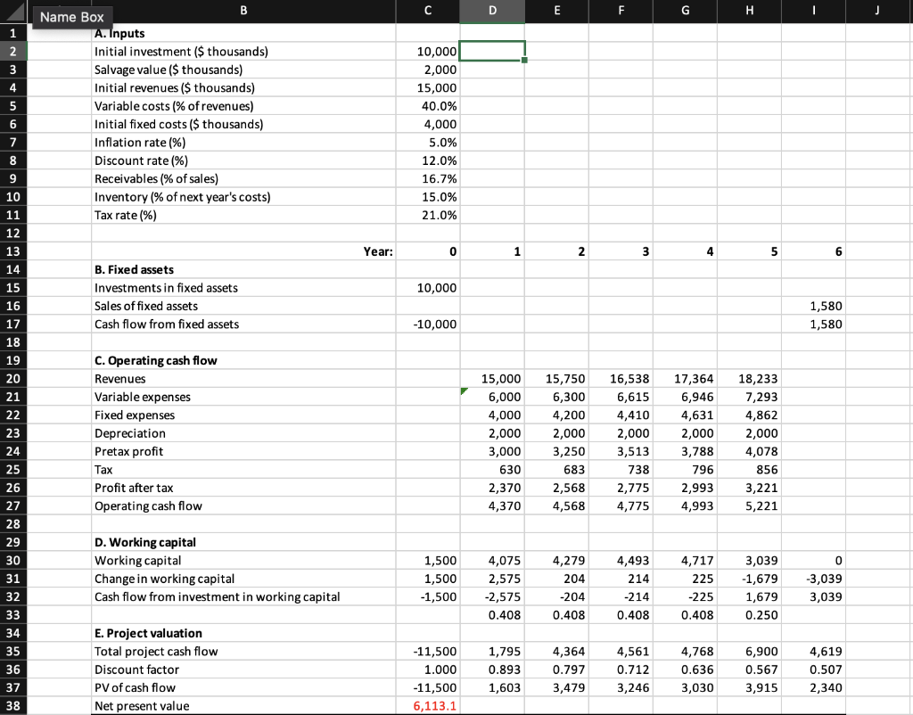Select the Inflation rate value 5.0%
Viewport: 913px width, 715px height.
[428, 142]
